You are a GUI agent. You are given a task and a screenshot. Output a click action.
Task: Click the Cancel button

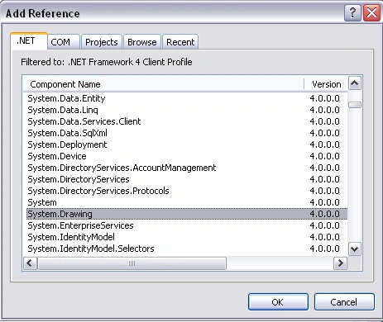[344, 302]
